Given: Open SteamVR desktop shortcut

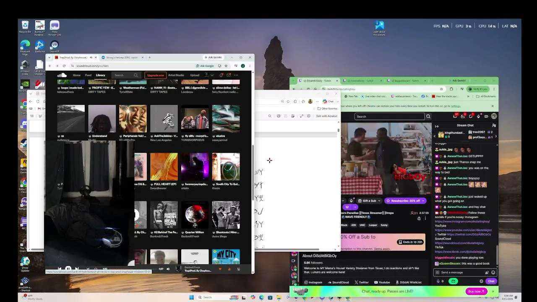Looking at the screenshot, I should point(54,46).
